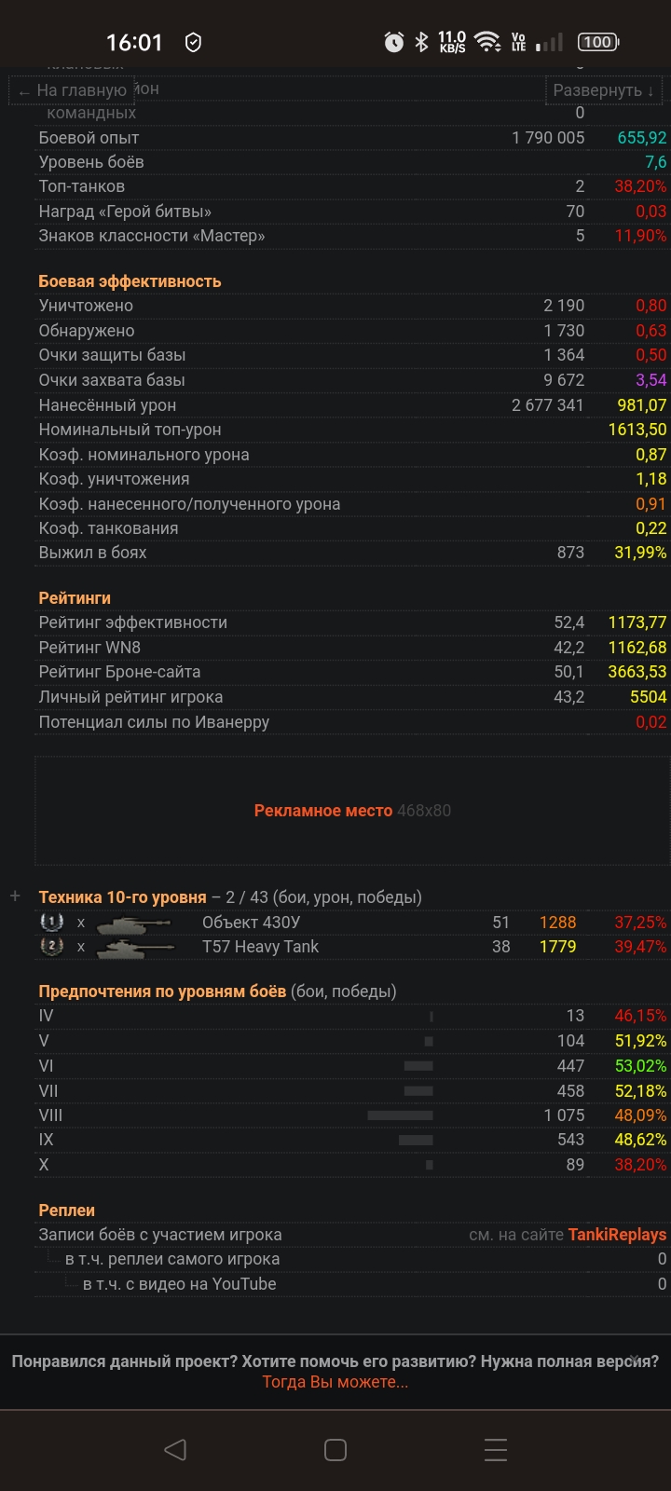Tap the class badge next to T57 Heavy Tank
Screen dimensions: 671x1491
pos(52,947)
